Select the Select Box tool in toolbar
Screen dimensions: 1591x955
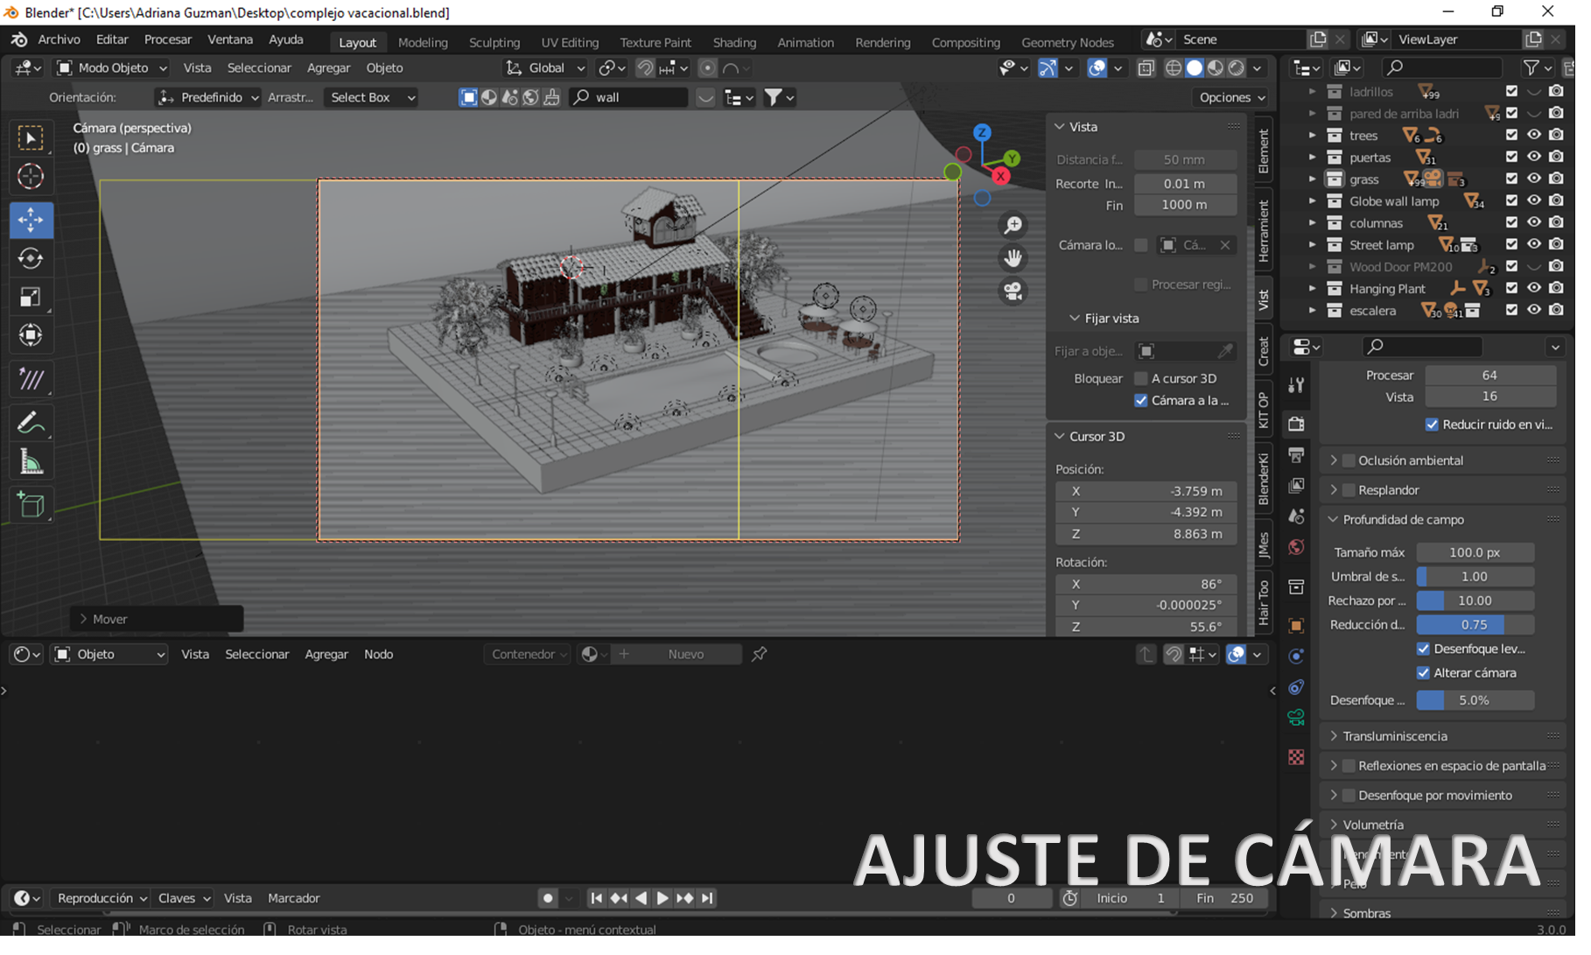click(31, 140)
